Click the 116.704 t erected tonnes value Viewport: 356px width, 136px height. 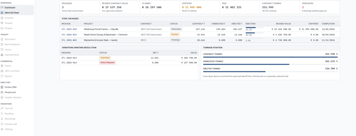tap(331, 68)
